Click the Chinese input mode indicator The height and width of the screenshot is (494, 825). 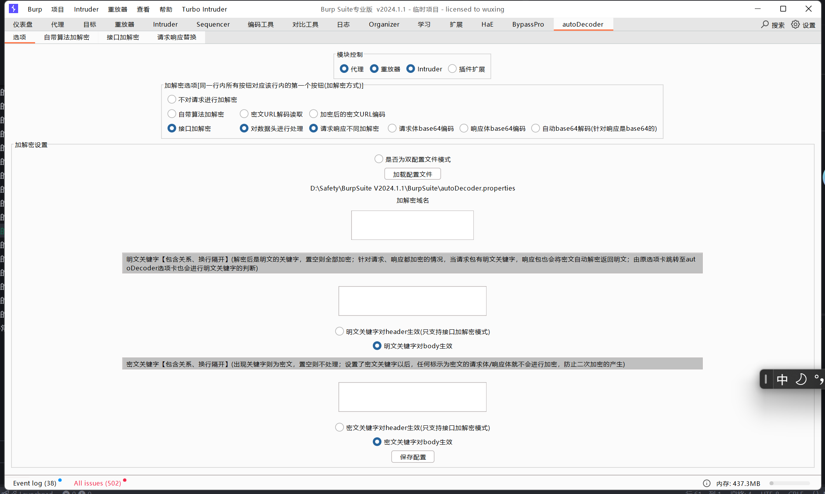click(782, 379)
